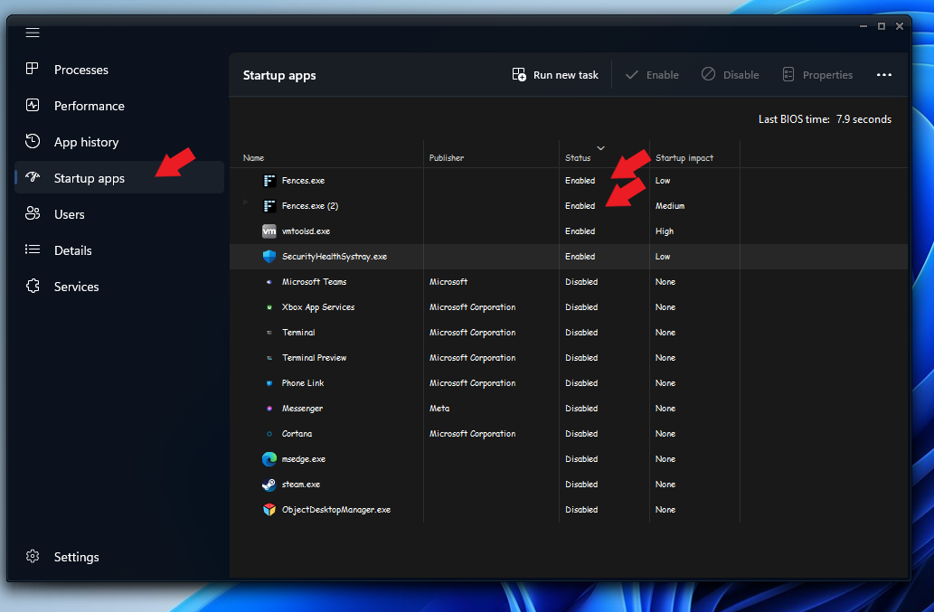934x612 pixels.
Task: Open the Services page
Action: (119, 287)
